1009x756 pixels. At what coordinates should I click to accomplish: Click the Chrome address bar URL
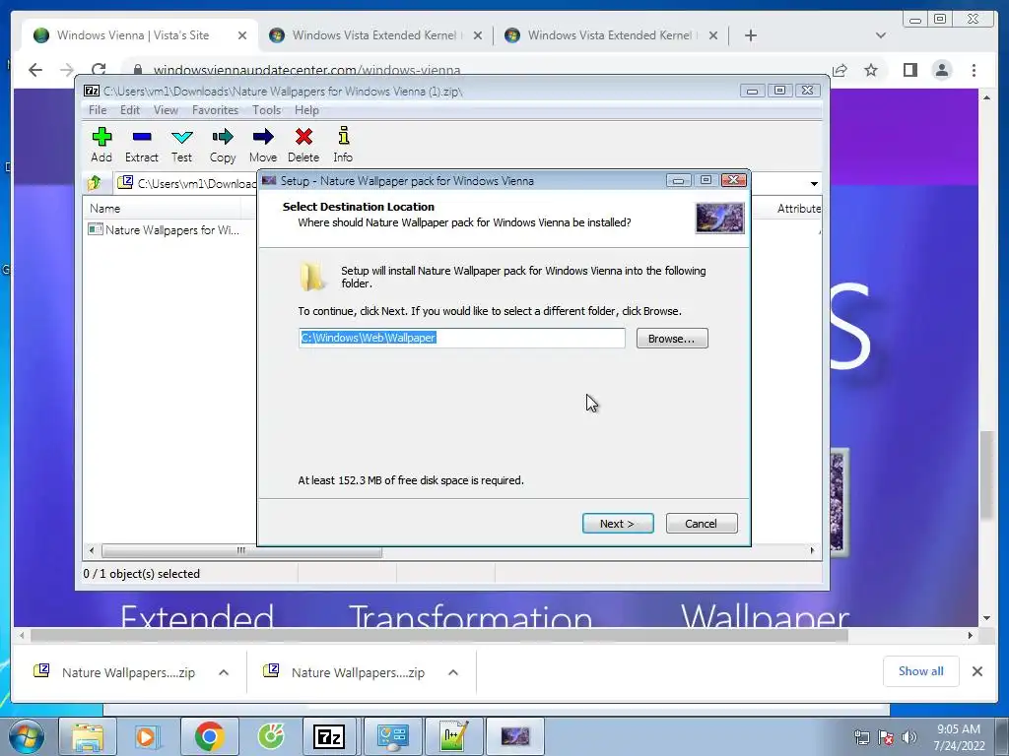pyautogui.click(x=307, y=70)
